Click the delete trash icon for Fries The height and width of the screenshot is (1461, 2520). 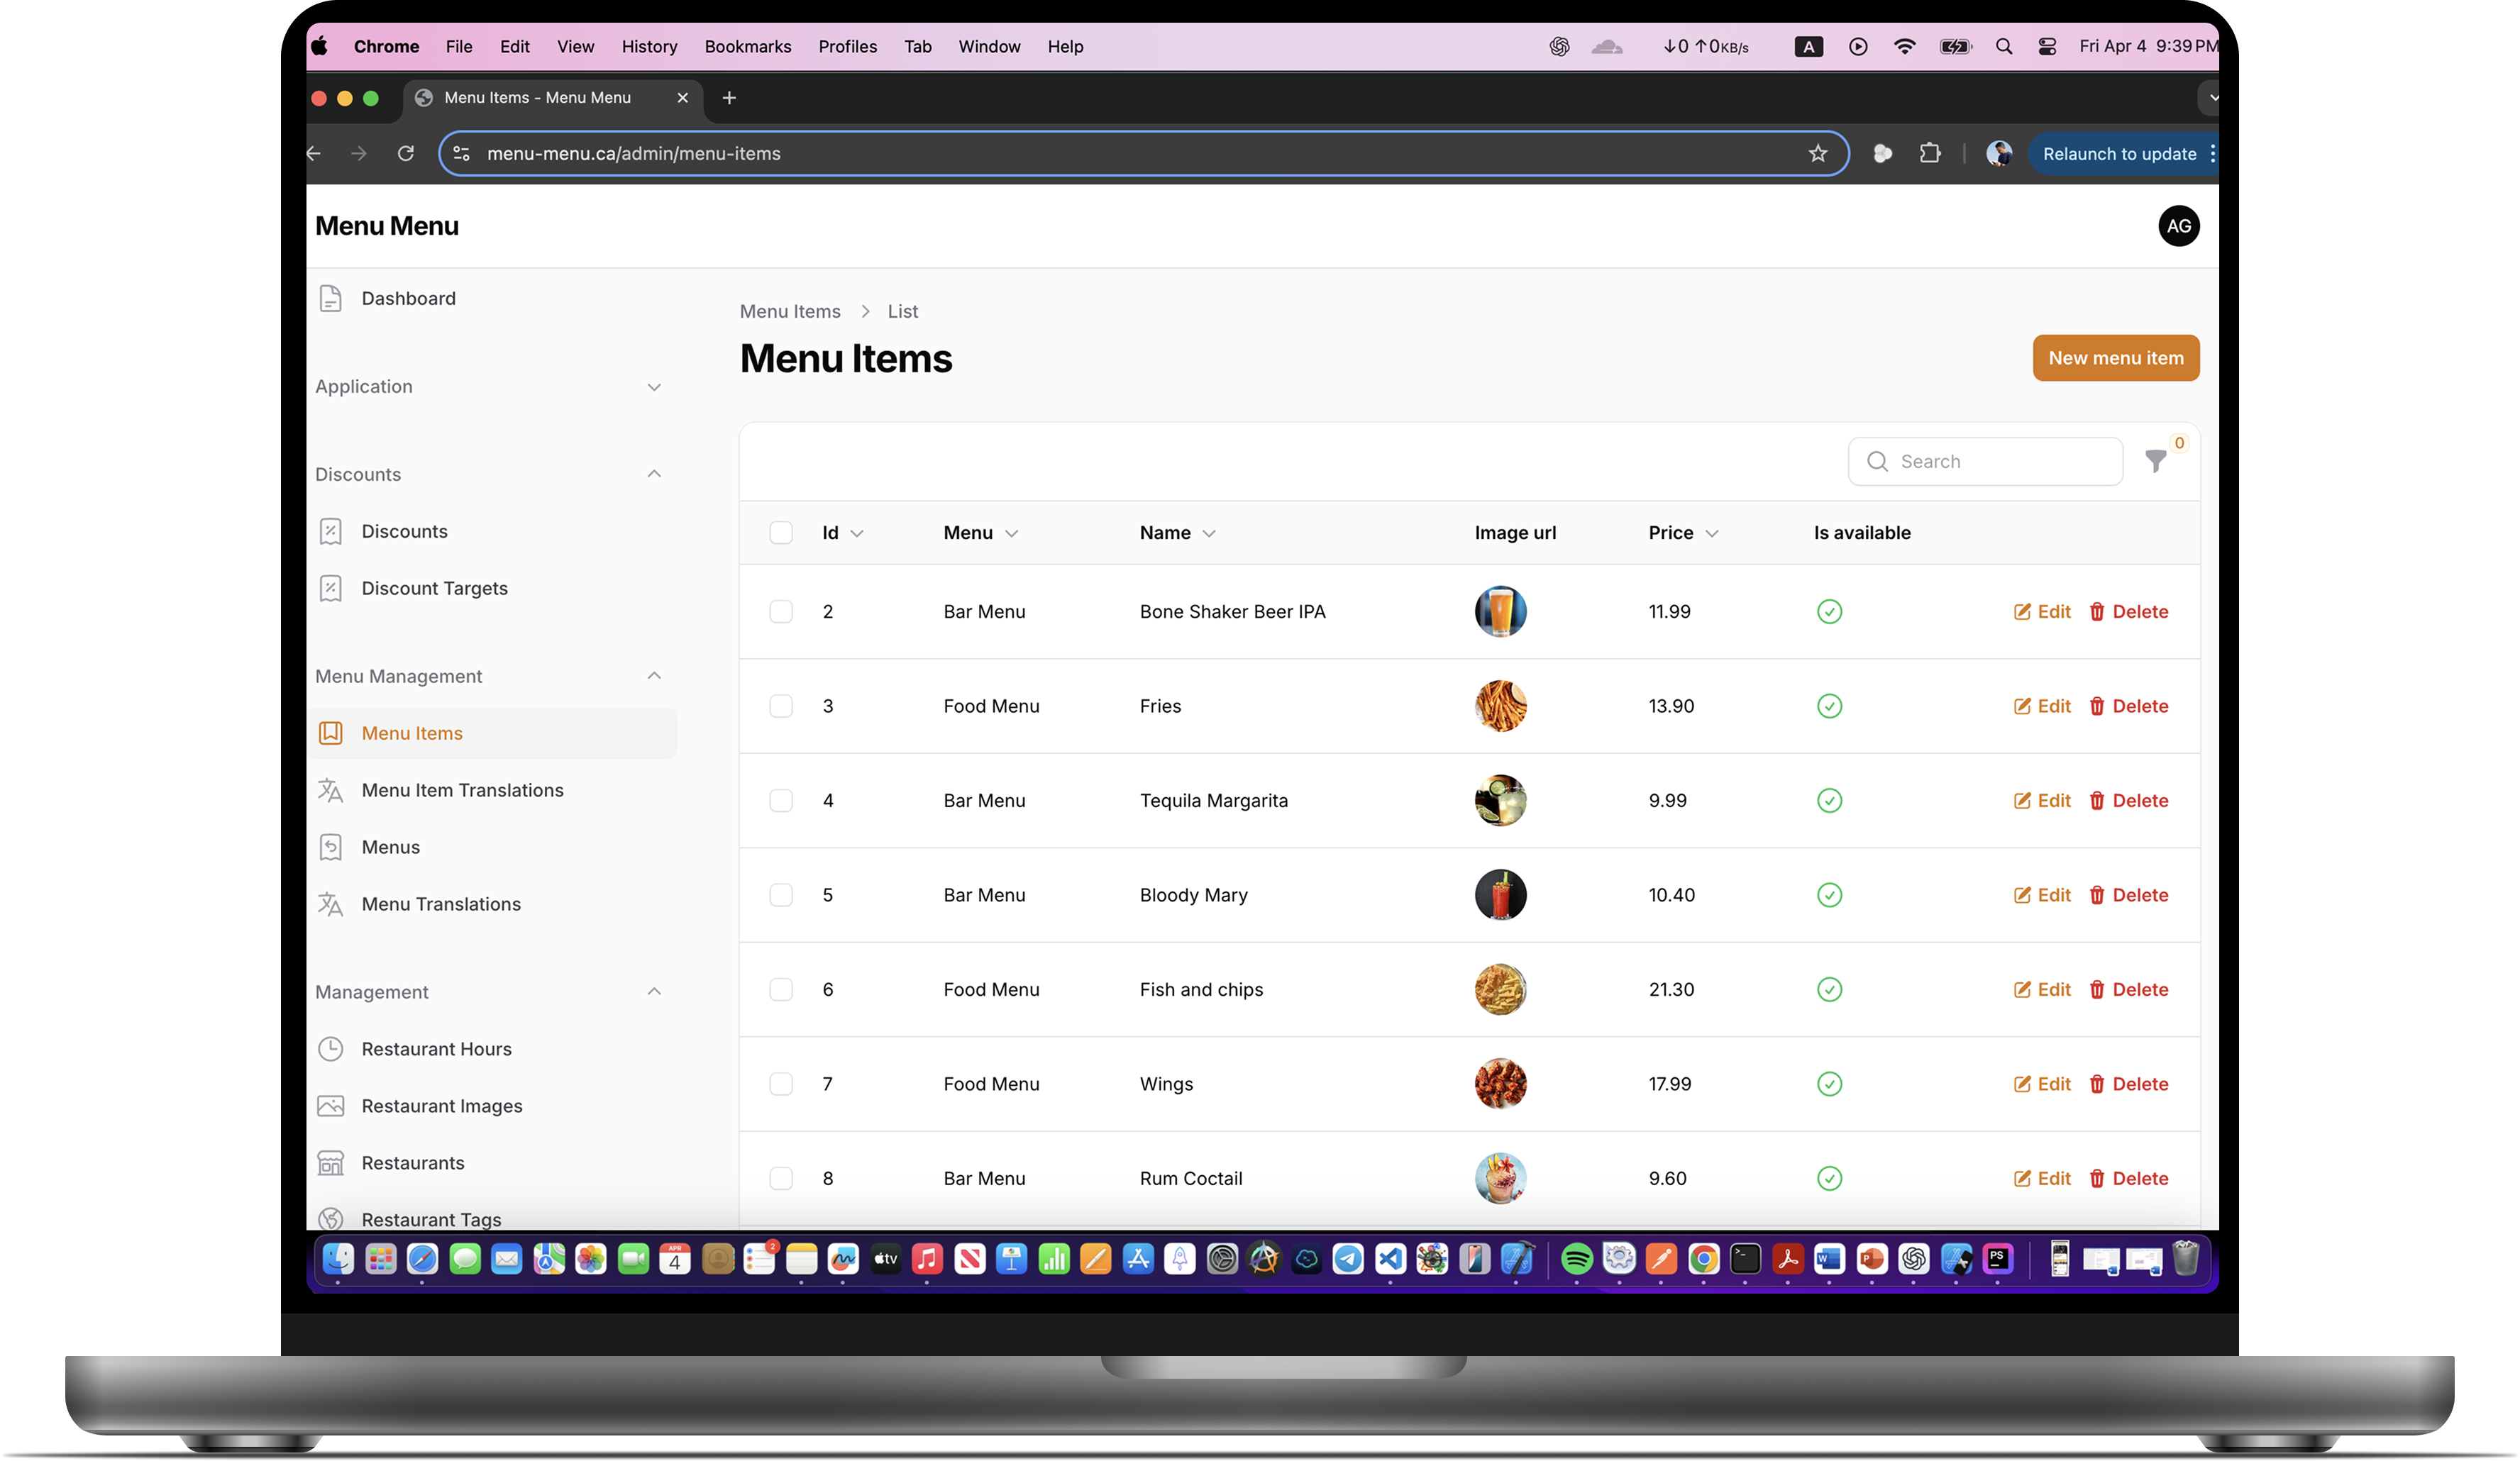point(2097,706)
